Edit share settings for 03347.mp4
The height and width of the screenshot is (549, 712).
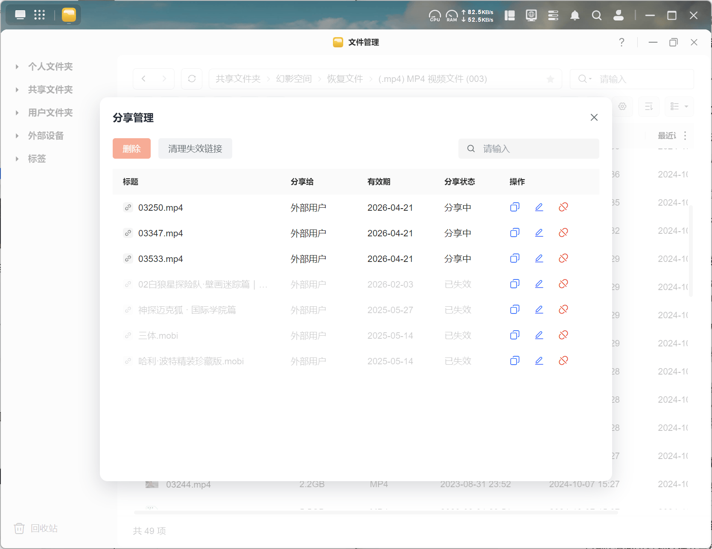[539, 233]
